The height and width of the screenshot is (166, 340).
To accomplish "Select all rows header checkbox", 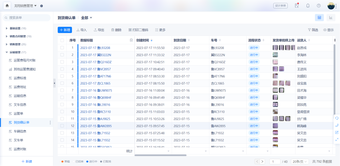I will click(x=62, y=40).
